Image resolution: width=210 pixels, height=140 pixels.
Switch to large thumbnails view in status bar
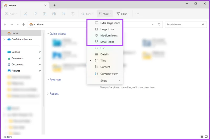[x=206, y=137]
